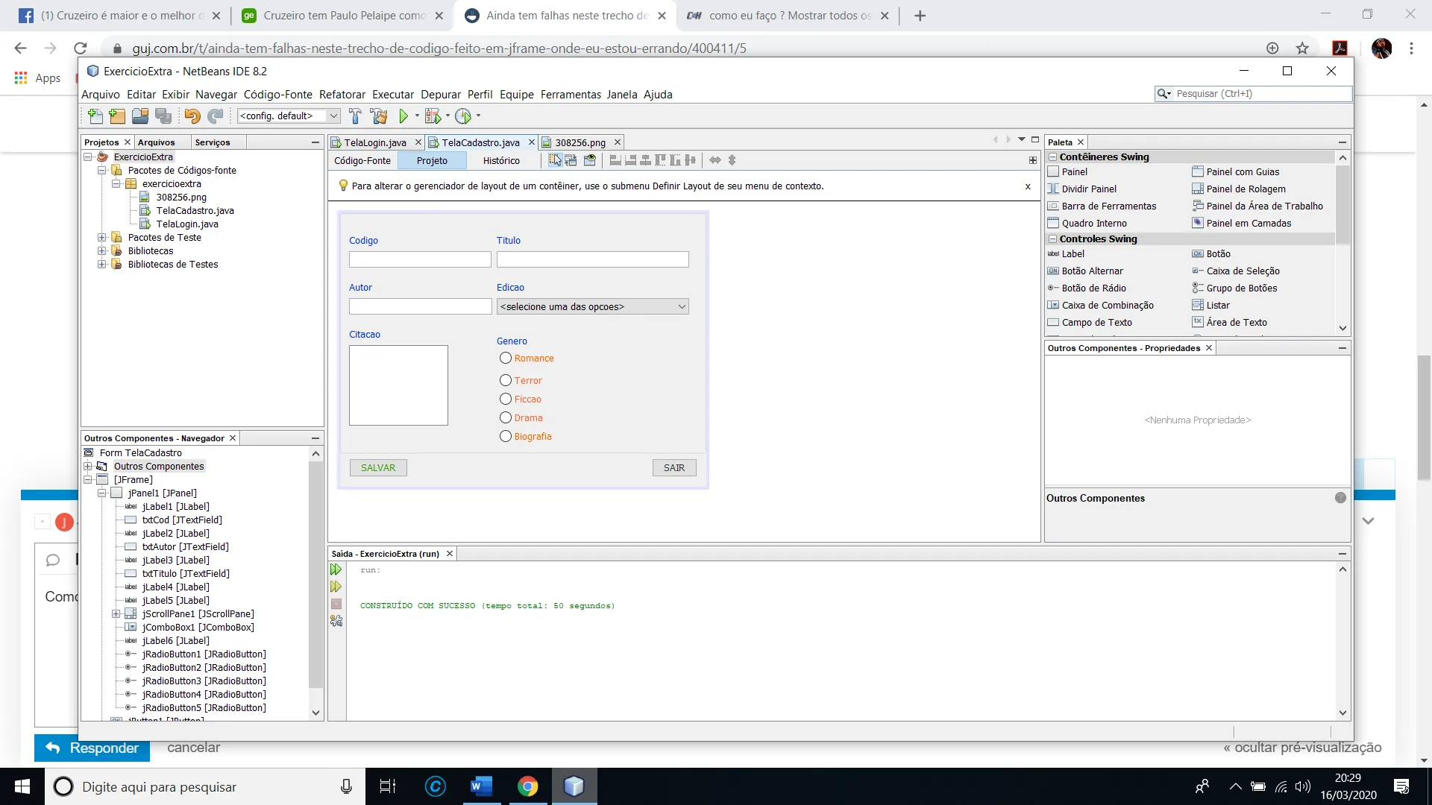Screen dimensions: 1432x805
Task: Select the Romance radio button
Action: [x=506, y=359]
